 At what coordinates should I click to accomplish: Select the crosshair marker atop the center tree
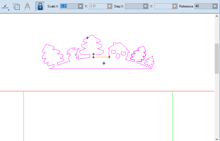click(87, 38)
